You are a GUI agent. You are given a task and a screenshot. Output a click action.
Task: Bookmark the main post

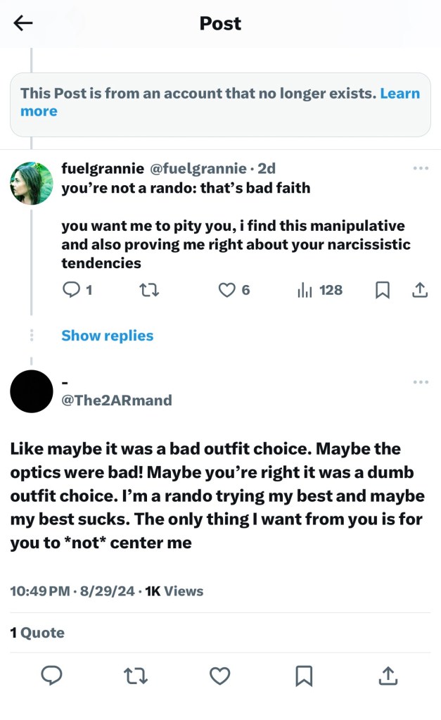pos(304,676)
